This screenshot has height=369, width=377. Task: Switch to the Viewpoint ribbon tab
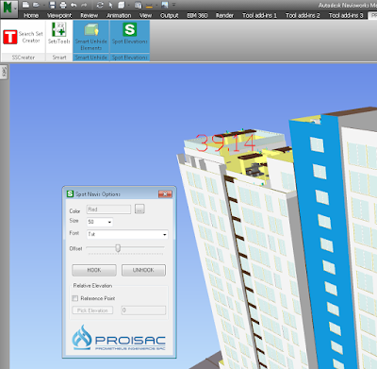[x=59, y=15]
